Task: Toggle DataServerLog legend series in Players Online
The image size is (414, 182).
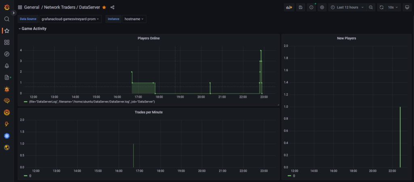Action: pos(92,102)
